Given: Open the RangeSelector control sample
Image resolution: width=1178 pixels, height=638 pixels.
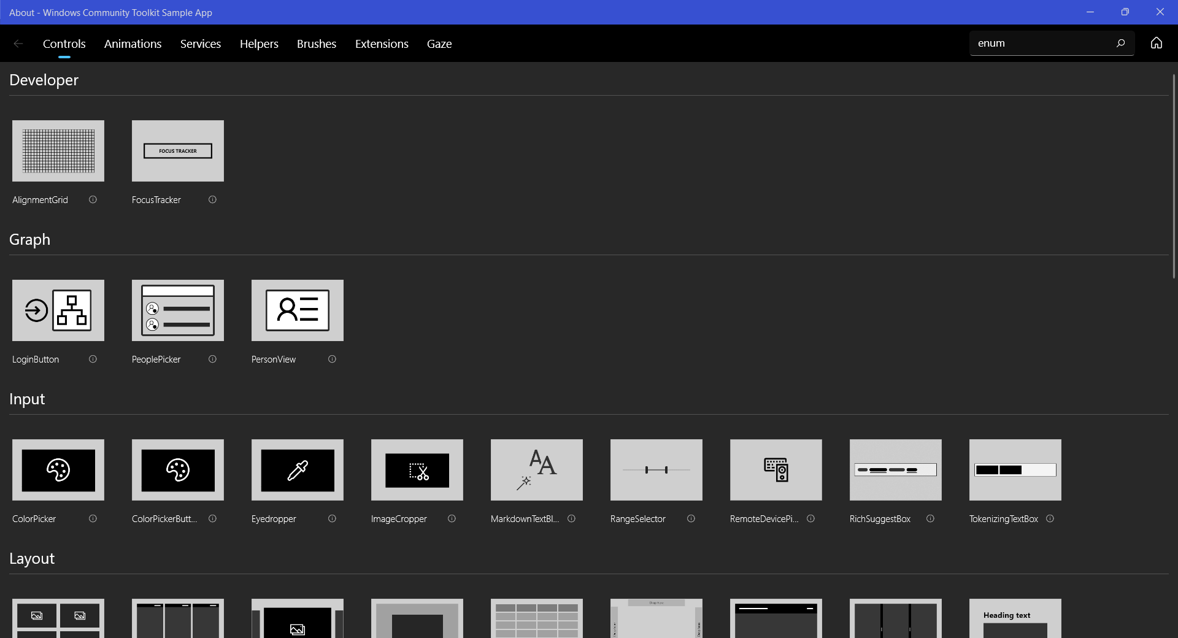Looking at the screenshot, I should (x=656, y=470).
